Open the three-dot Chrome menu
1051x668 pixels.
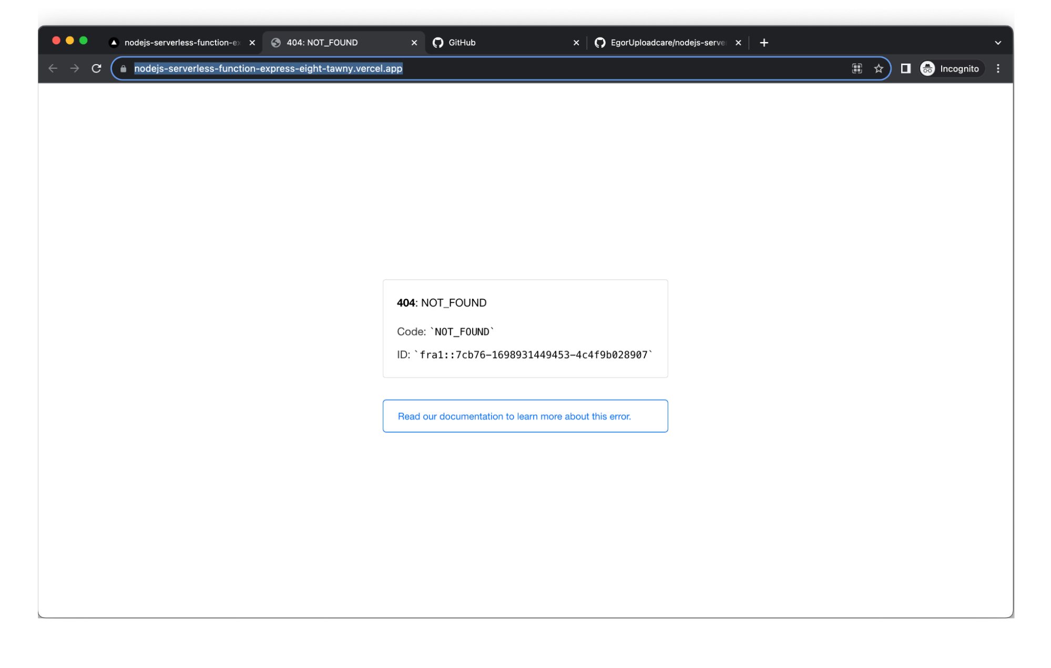tap(998, 68)
